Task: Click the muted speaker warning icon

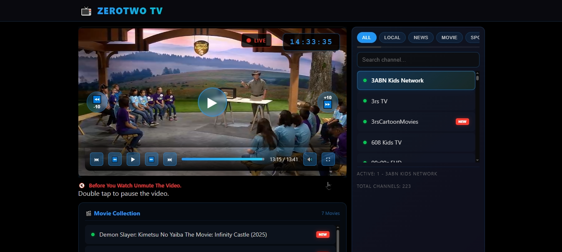Action: (82, 186)
